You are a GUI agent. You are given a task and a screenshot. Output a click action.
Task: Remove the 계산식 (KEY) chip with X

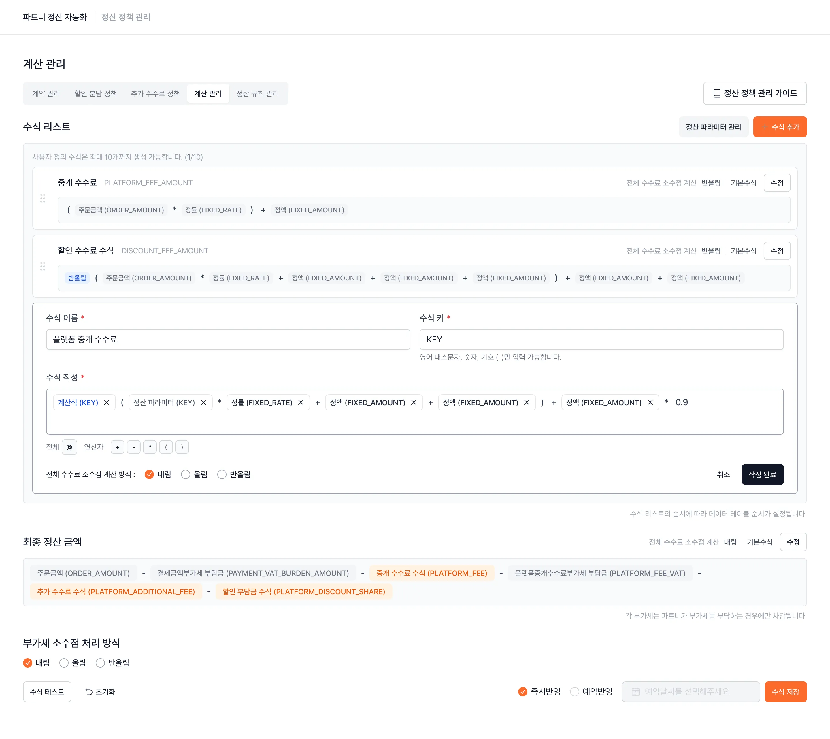107,402
